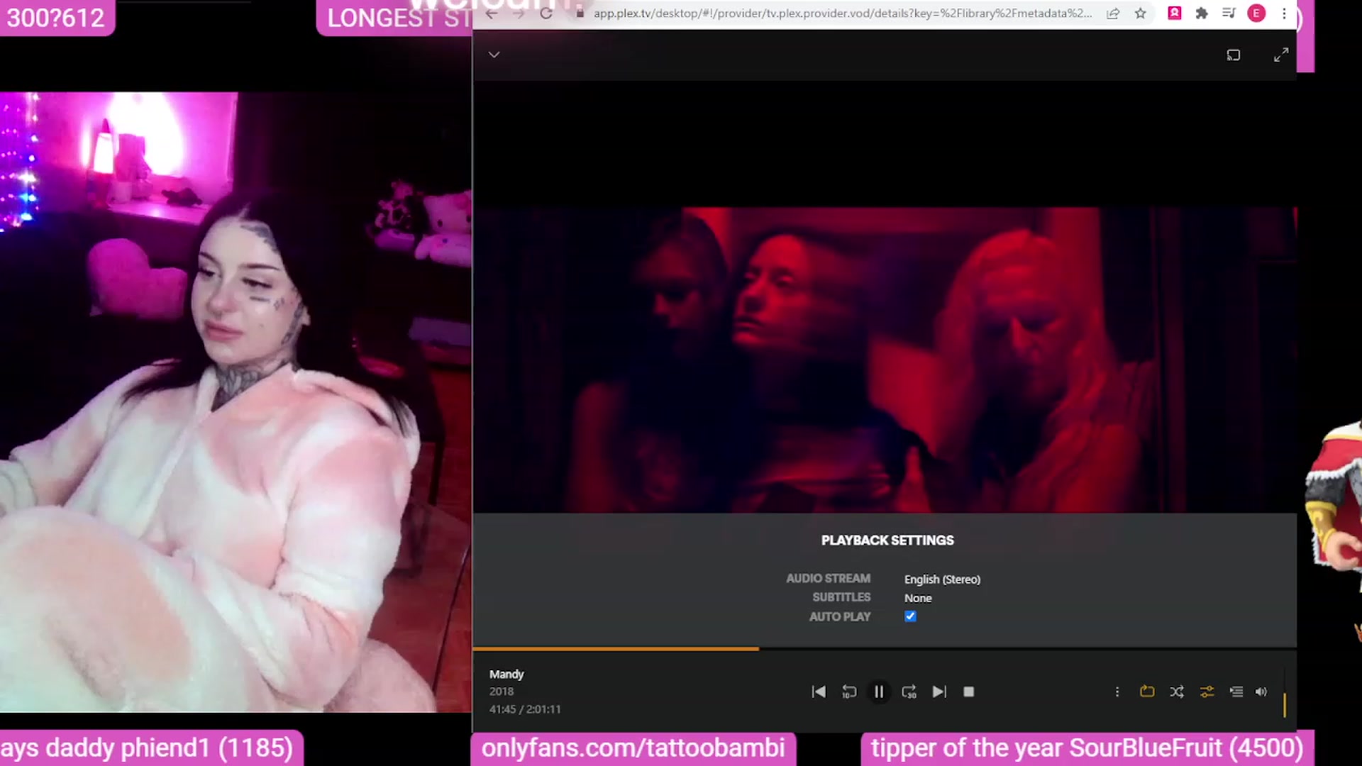
Task: Click the 2018 year under Mandy
Action: click(502, 692)
